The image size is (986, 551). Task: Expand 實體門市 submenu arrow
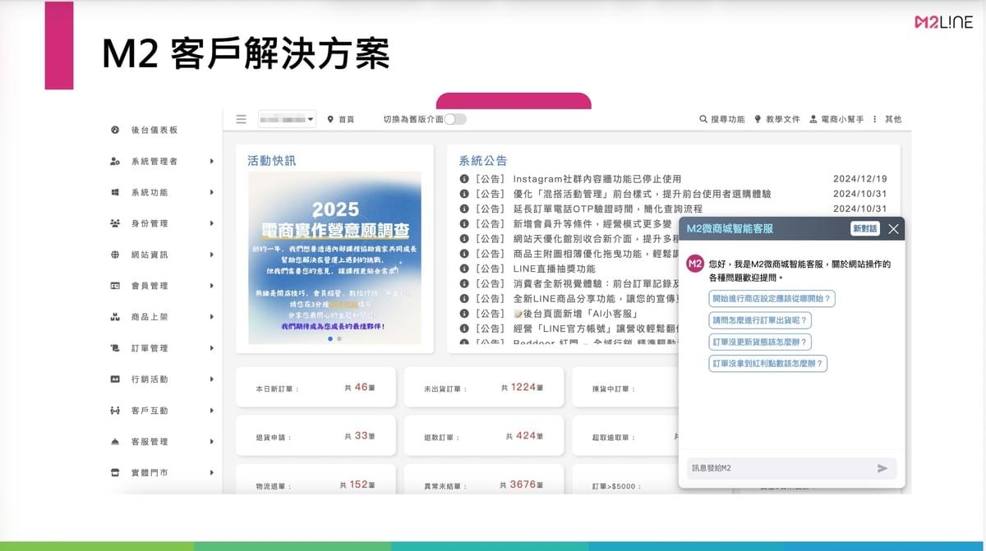pyautogui.click(x=211, y=473)
